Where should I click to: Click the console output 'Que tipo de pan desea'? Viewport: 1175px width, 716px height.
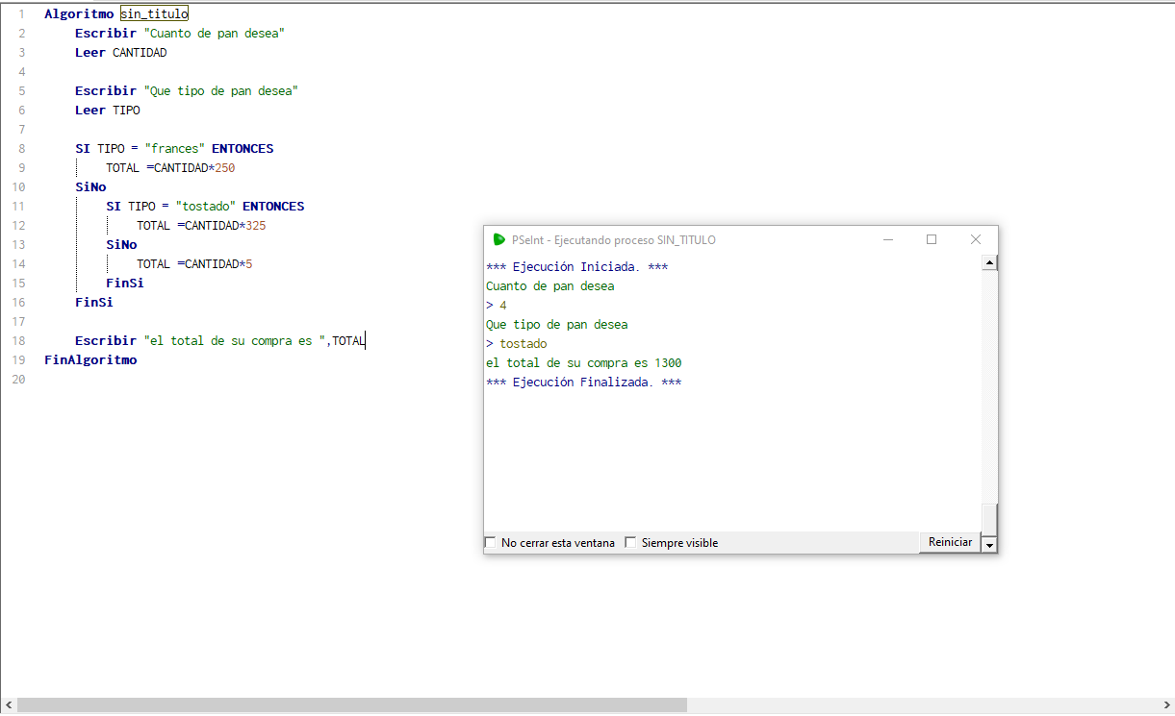pos(557,325)
